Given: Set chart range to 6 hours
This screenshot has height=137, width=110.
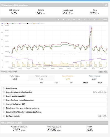Looking at the screenshot, I should pos(64,19).
